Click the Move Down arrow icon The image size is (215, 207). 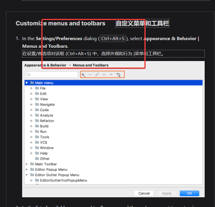pyautogui.click(x=111, y=75)
